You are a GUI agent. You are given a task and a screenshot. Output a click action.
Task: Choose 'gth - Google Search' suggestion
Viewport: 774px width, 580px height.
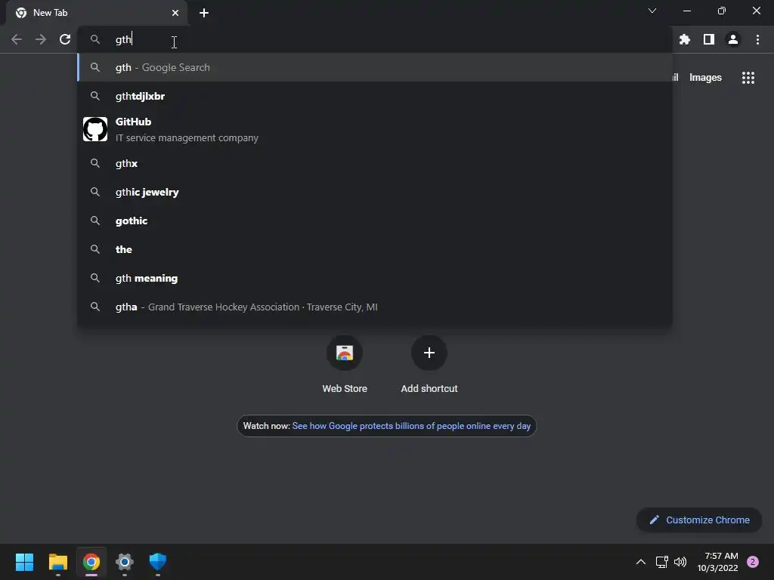375,67
